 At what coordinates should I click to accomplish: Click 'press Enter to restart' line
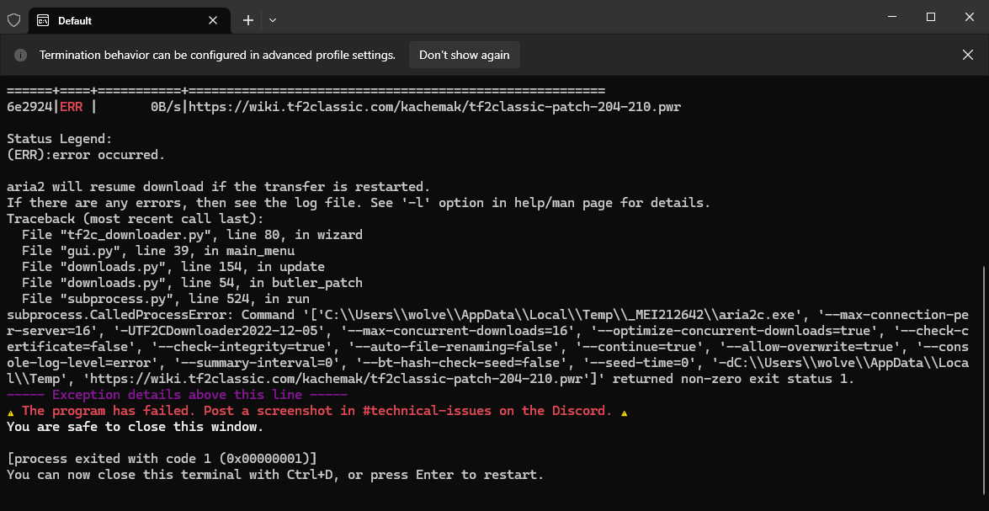tap(275, 475)
